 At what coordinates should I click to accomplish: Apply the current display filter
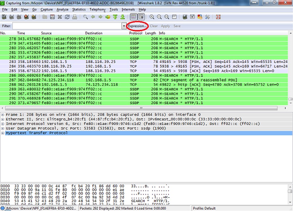pos(166,26)
